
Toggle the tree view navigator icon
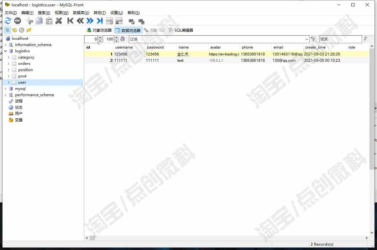tap(7, 30)
